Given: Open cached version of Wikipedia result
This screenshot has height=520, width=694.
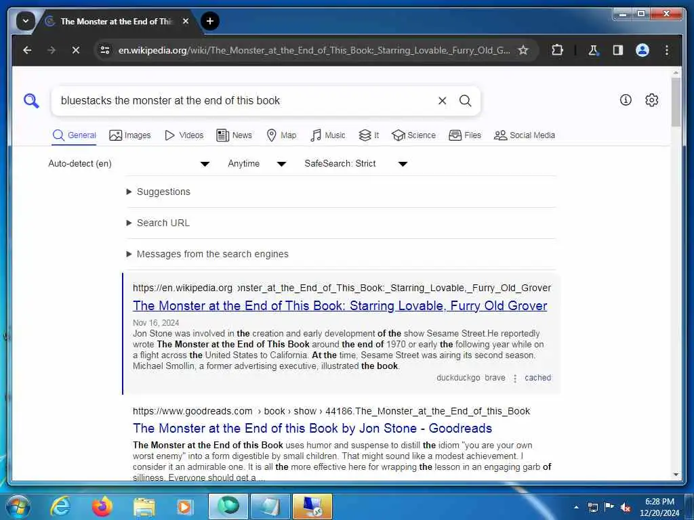Looking at the screenshot, I should tap(537, 378).
